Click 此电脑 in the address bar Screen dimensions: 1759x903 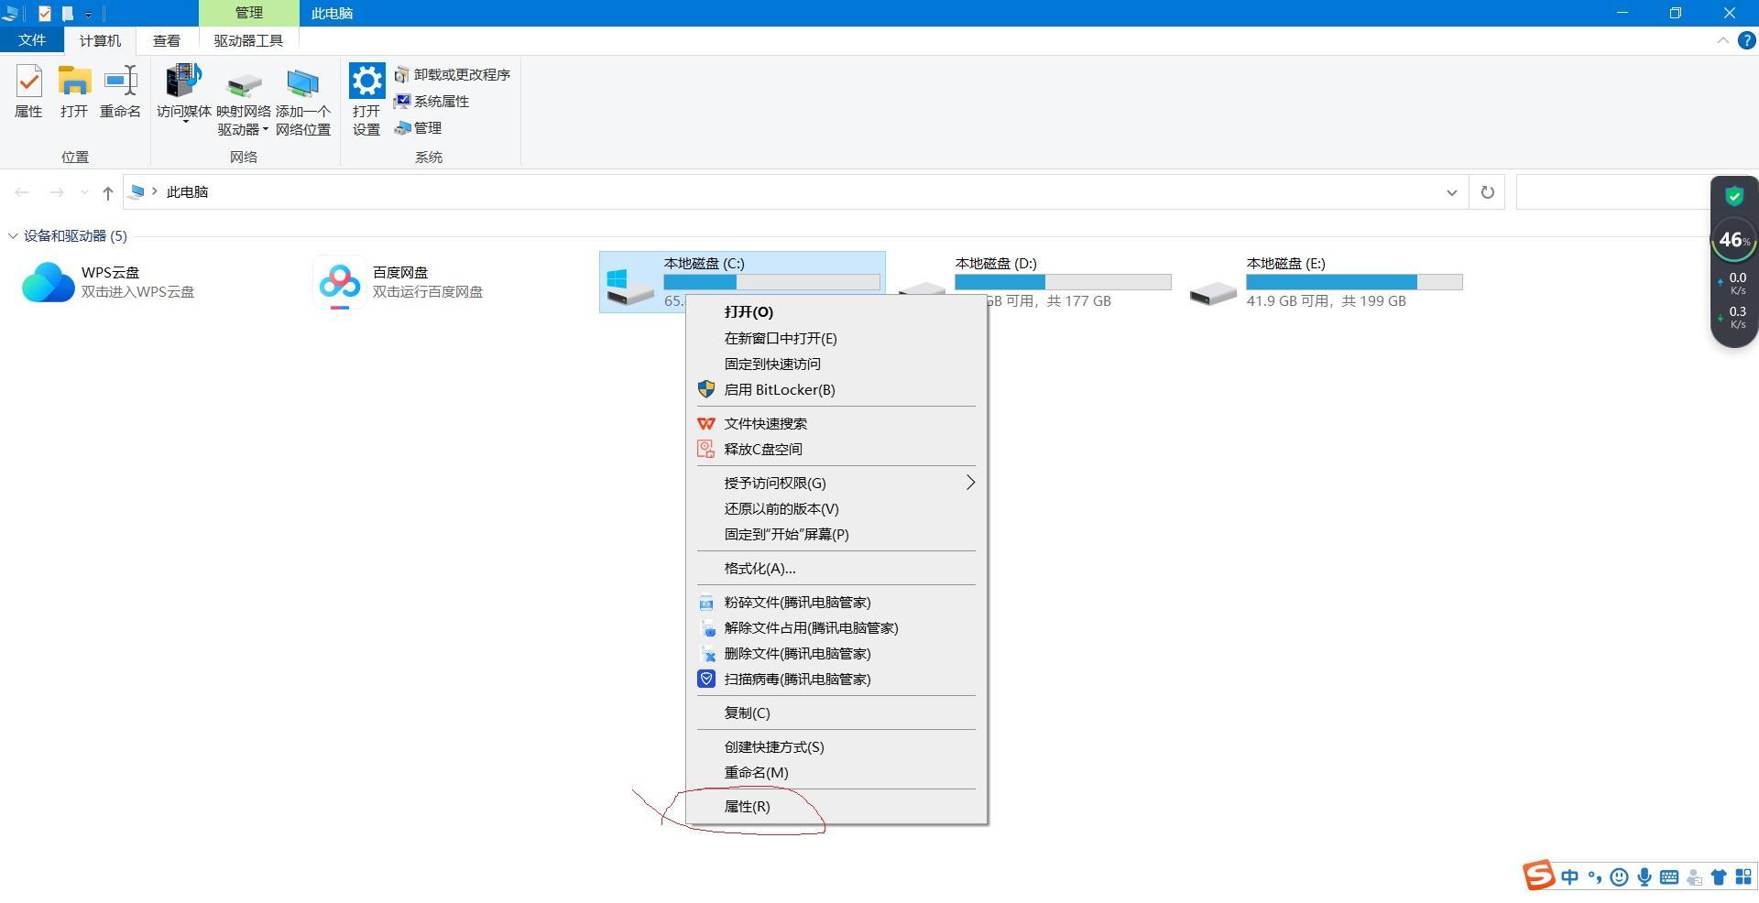[x=188, y=192]
